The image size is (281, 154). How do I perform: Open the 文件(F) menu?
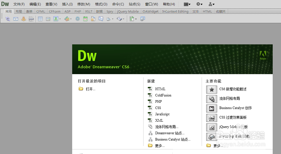(x=19, y=4)
